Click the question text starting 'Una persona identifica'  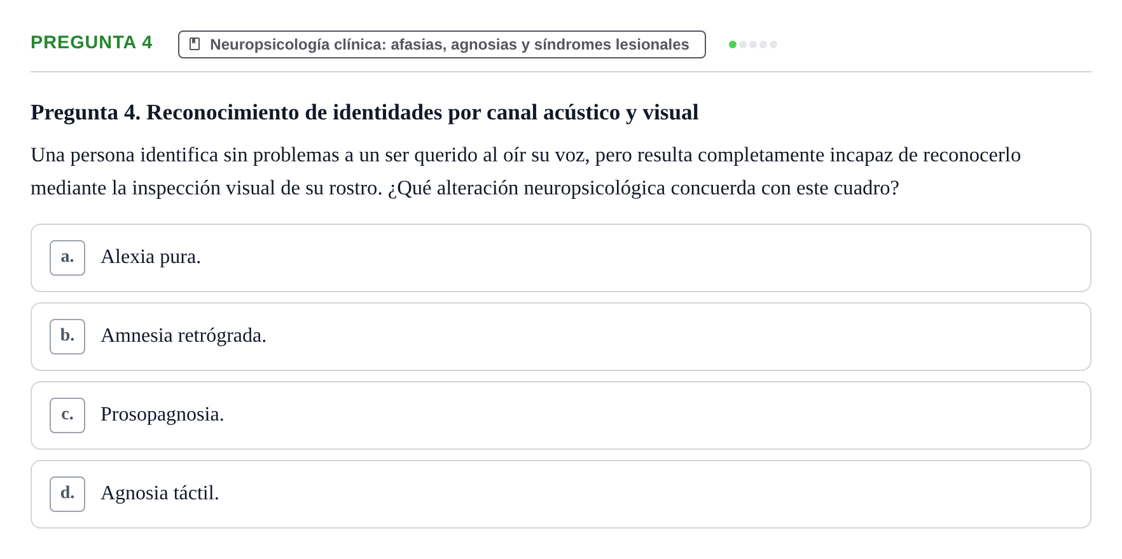(x=526, y=172)
